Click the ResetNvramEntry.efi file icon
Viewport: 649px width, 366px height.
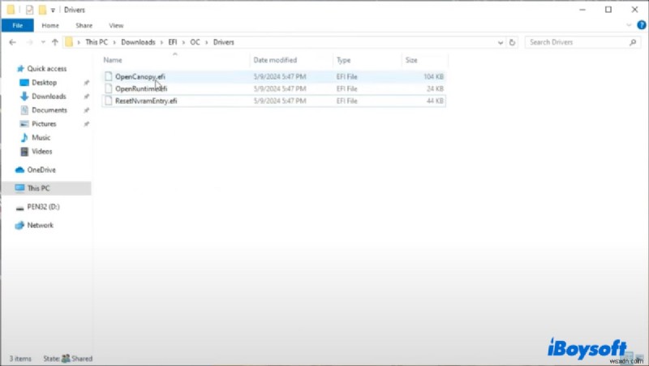click(109, 100)
